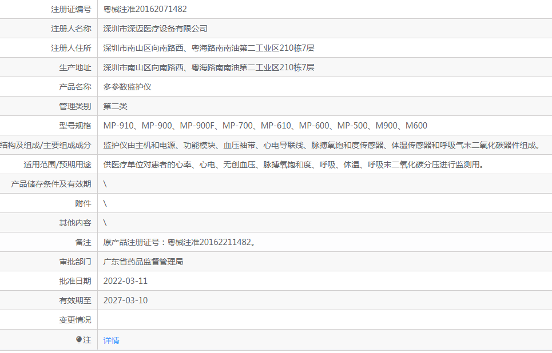Select the 第二类 management category value

(115, 106)
